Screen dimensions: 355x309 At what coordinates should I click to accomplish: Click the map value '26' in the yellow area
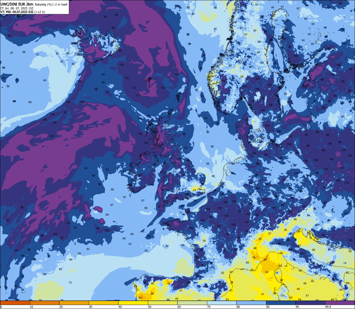(255, 248)
